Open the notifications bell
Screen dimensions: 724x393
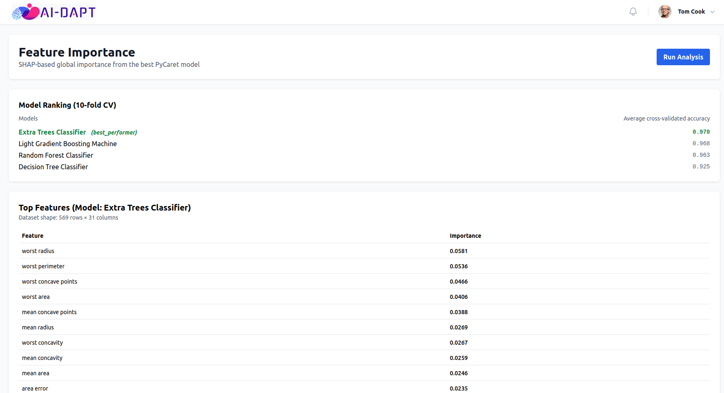tap(633, 12)
